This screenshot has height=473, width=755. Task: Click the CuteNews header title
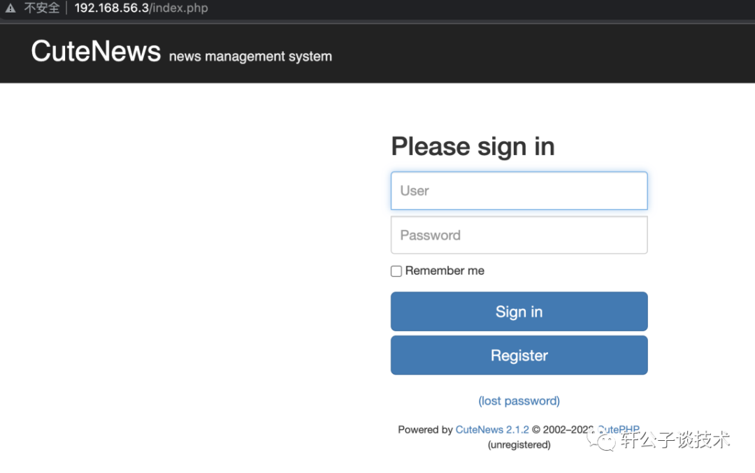coord(96,51)
